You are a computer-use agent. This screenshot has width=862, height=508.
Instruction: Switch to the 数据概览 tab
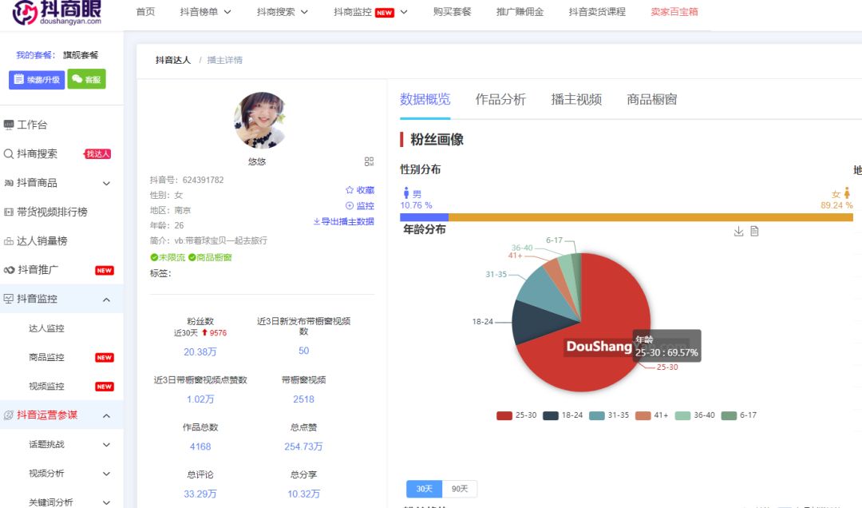pos(425,99)
